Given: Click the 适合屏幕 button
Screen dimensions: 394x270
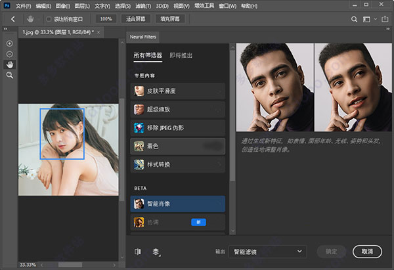Looking at the screenshot, I should tap(136, 19).
